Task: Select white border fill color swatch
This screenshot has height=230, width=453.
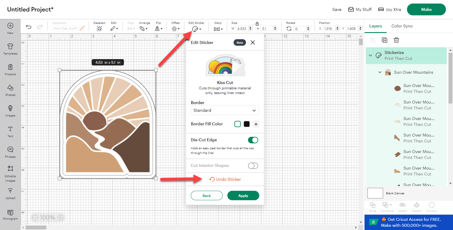Action: (x=237, y=124)
